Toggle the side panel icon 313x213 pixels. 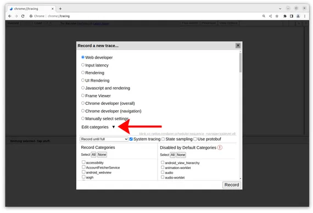pos(292,16)
